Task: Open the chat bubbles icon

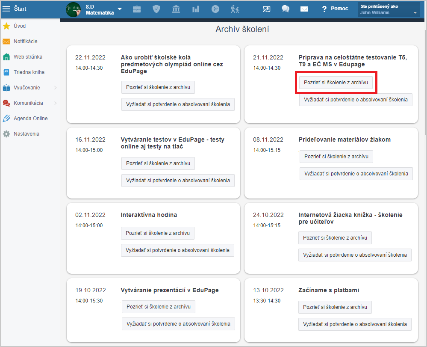Action: (286, 9)
